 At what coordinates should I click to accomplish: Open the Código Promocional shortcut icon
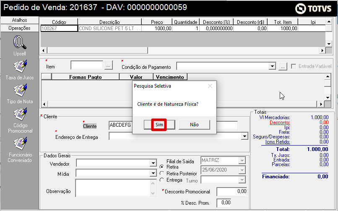pos(20,114)
